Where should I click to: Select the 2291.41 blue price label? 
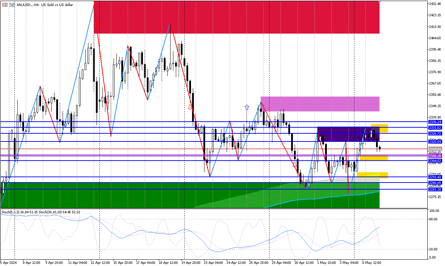pyautogui.click(x=434, y=177)
